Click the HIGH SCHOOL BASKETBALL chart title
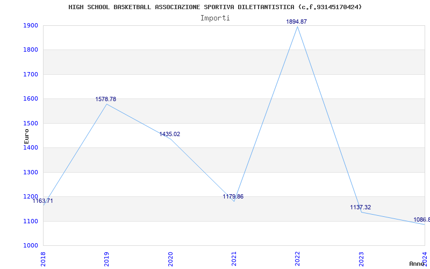 pos(216,7)
